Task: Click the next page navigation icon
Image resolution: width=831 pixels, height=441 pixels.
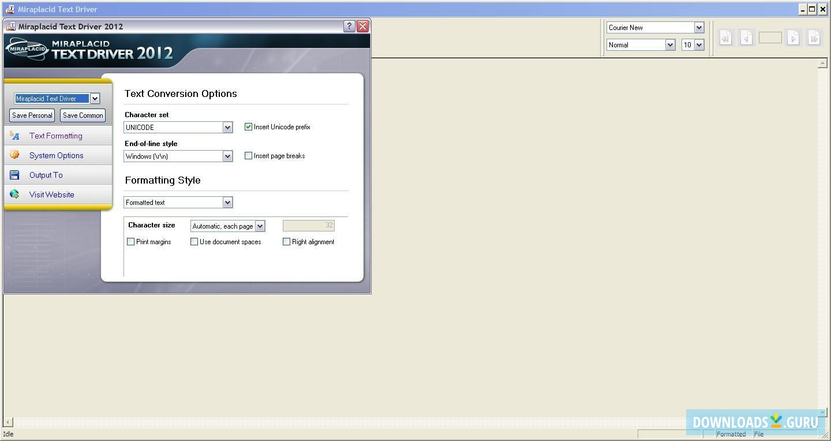Action: click(x=793, y=38)
